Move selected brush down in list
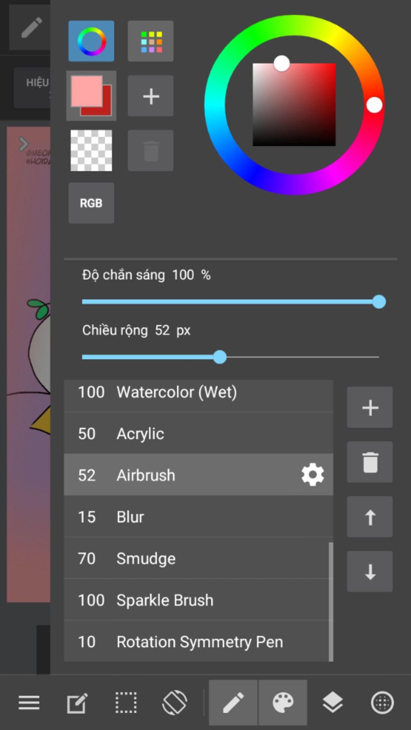 (x=370, y=572)
